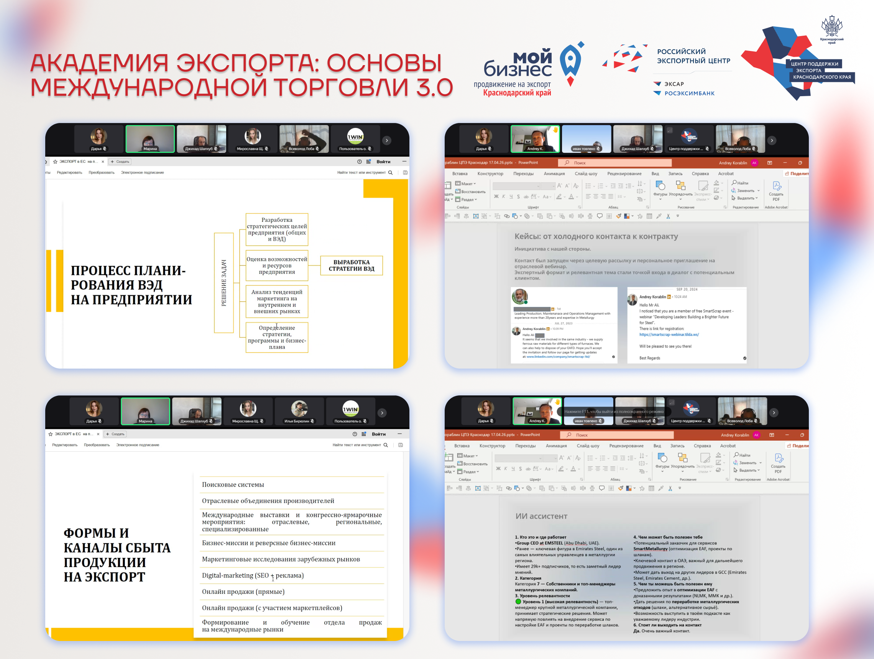The image size is (874, 659).
Task: Toggle bold Ж button in top-right PowerPoint ribbon
Action: pos(496,197)
